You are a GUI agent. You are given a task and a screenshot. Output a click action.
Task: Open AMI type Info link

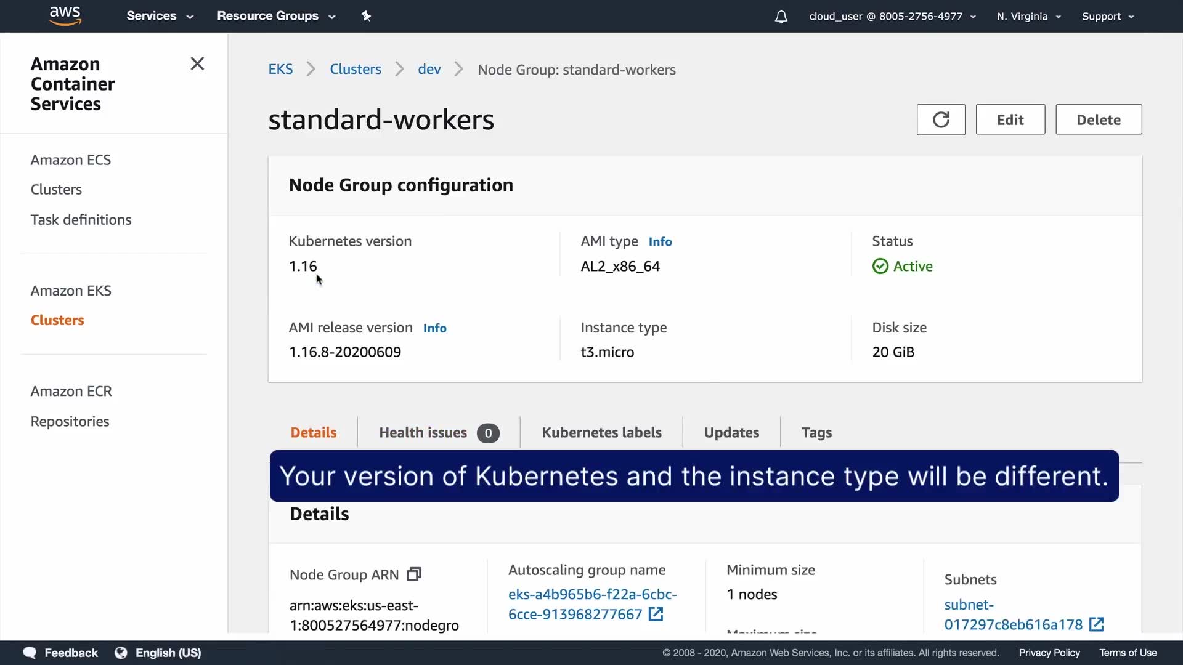pos(660,242)
